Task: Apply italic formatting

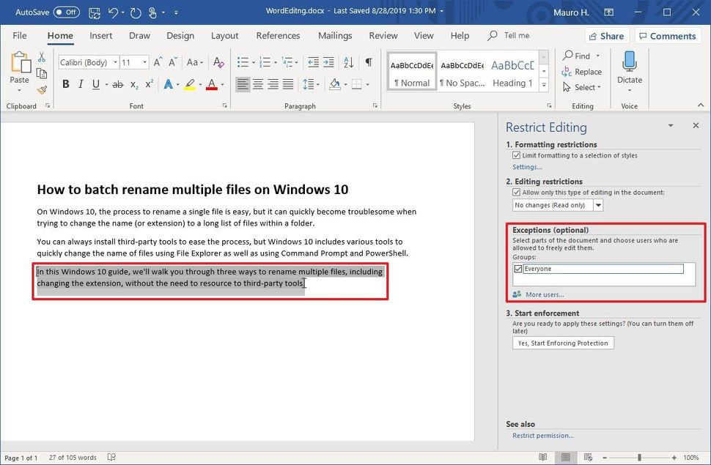Action: 81,83
